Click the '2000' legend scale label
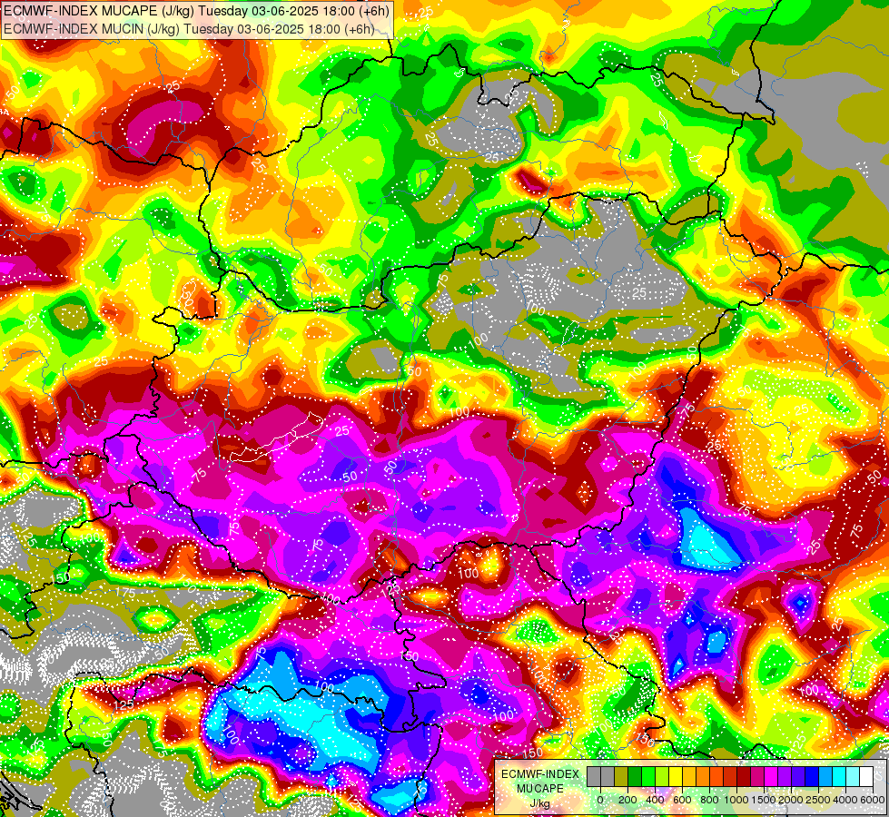This screenshot has height=817, width=889. [791, 800]
